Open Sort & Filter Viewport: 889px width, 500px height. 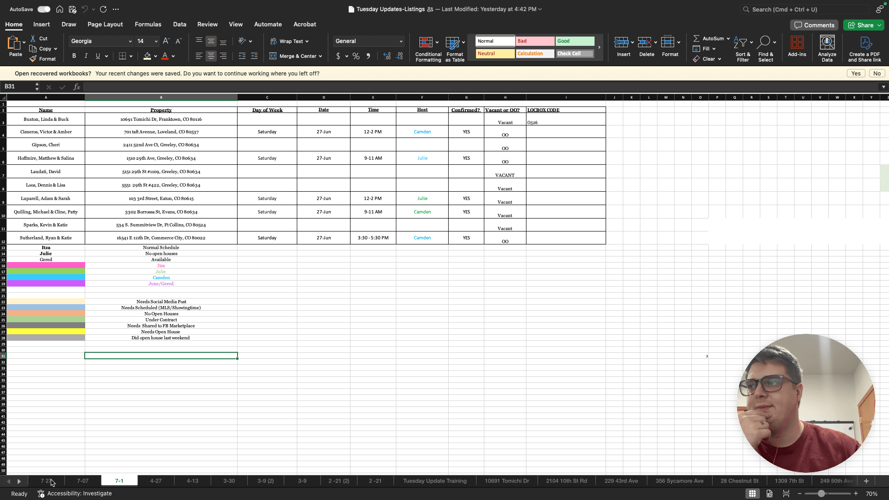(743, 49)
